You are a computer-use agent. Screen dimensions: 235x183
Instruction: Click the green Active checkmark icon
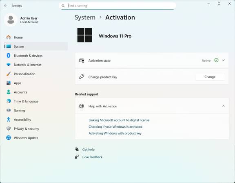coord(216,60)
